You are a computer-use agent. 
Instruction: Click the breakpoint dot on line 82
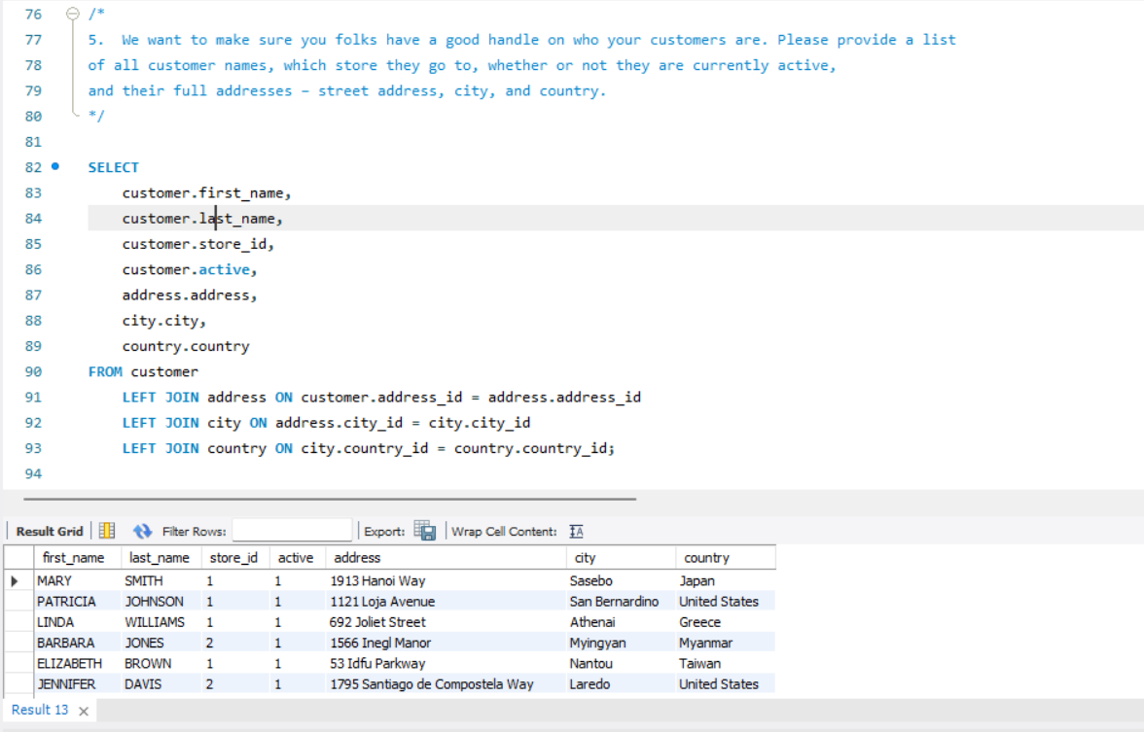[x=54, y=166]
